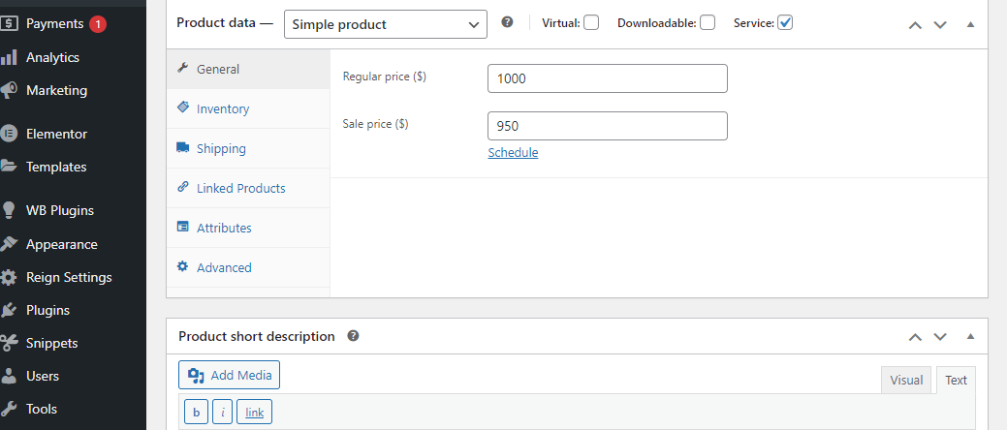The width and height of the screenshot is (1007, 430).
Task: Uncheck the Service checkbox
Action: (785, 23)
